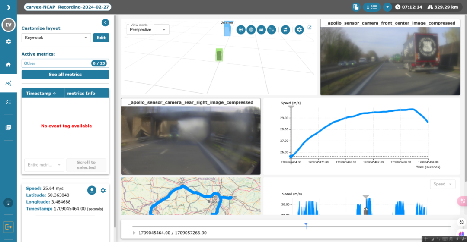
Task: Click the Scroll to selected button
Action: [86, 165]
